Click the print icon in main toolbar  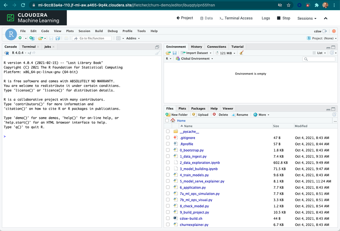[x=66, y=38]
